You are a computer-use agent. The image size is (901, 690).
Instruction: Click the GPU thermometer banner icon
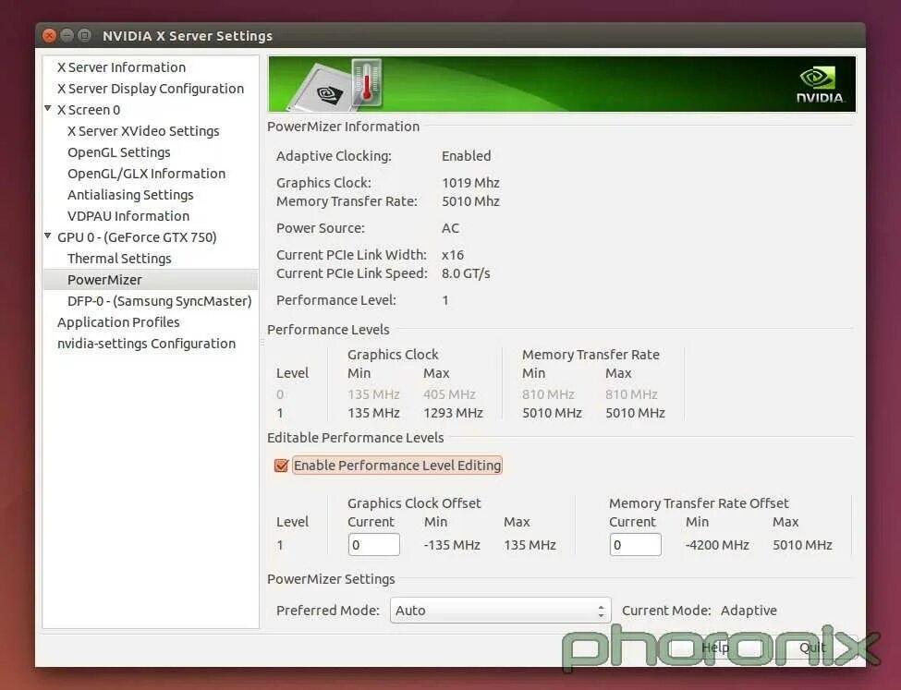tap(367, 83)
